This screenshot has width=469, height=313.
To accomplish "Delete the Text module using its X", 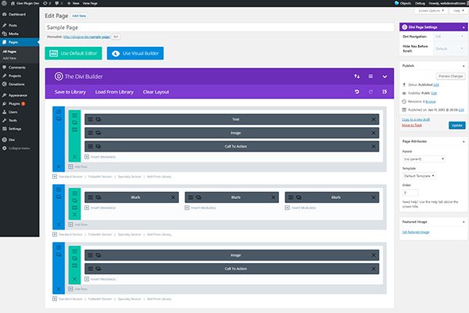I will [374, 119].
